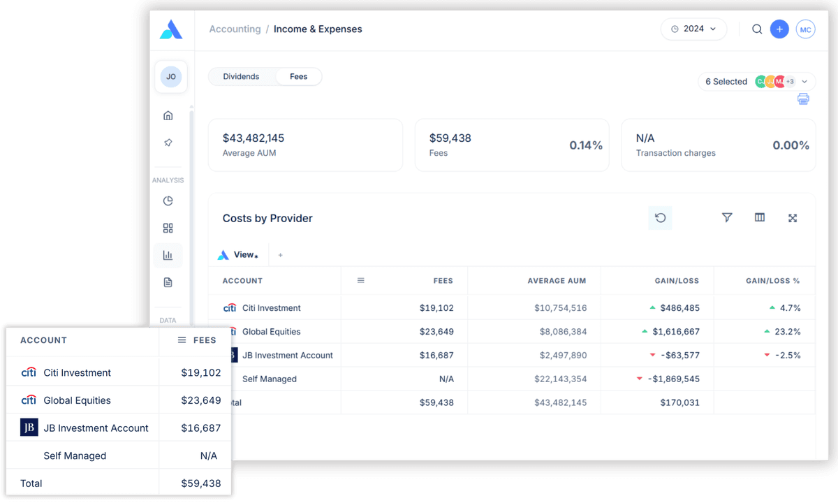Click the printer icon
This screenshot has height=503, width=838.
pos(803,99)
